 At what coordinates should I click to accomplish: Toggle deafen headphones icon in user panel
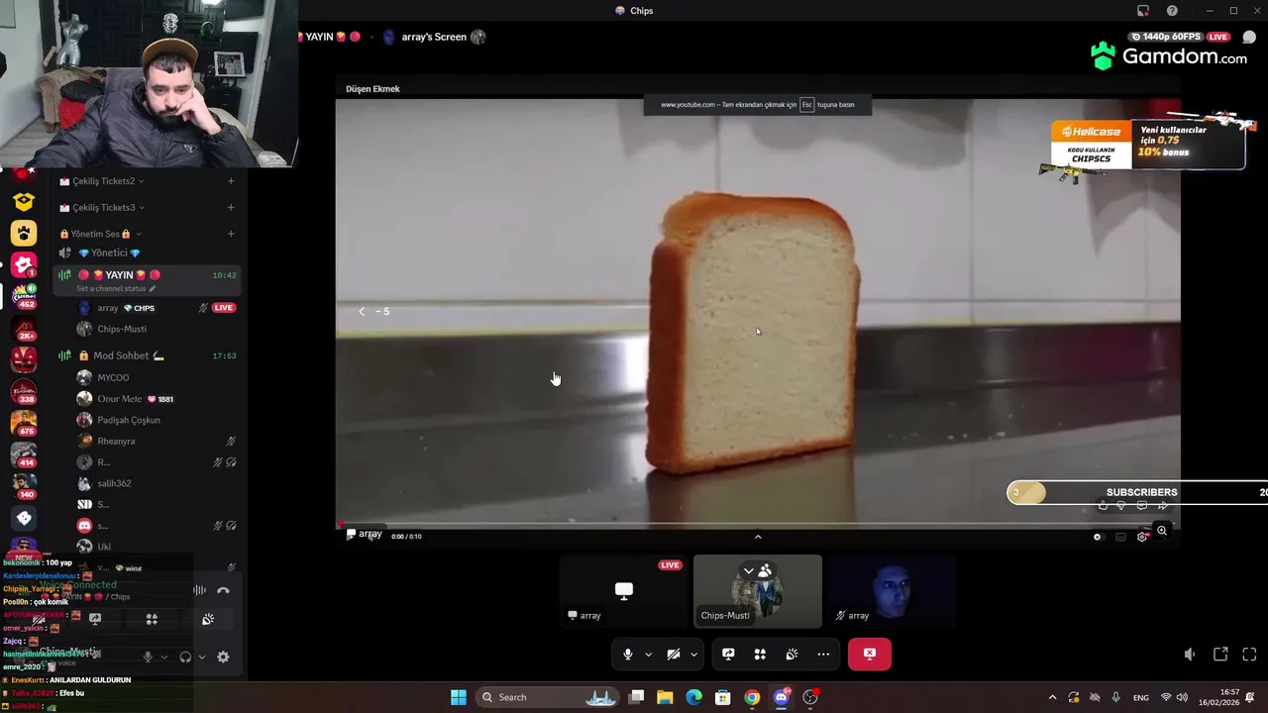185,657
